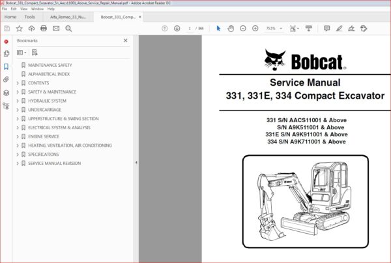This screenshot has height=263, width=391.
Task: Switch to the Home tab
Action: (10, 17)
